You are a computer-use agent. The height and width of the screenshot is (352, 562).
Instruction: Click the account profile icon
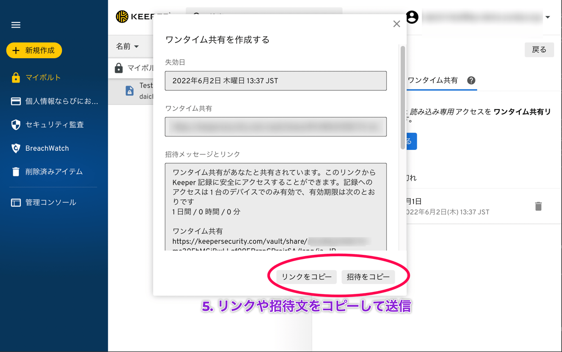click(412, 17)
